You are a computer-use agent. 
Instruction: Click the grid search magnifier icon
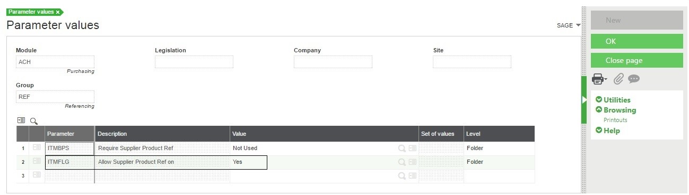(x=34, y=120)
